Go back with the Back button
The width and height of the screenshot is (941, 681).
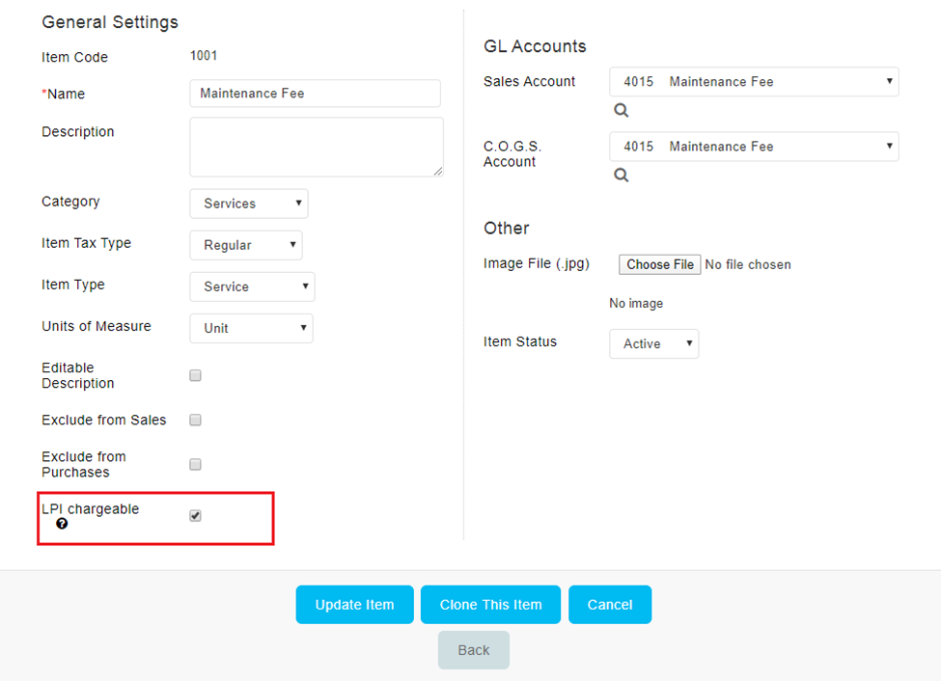(x=474, y=650)
